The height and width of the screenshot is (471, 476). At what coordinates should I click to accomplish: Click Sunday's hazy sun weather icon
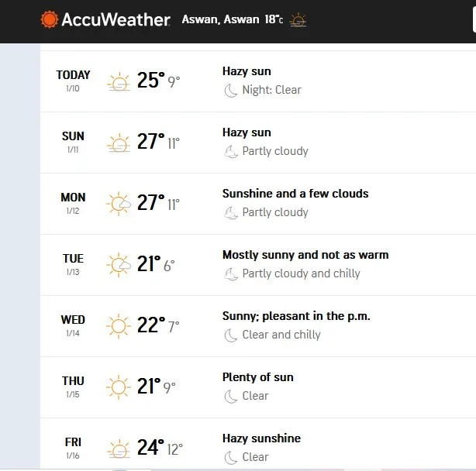point(119,143)
